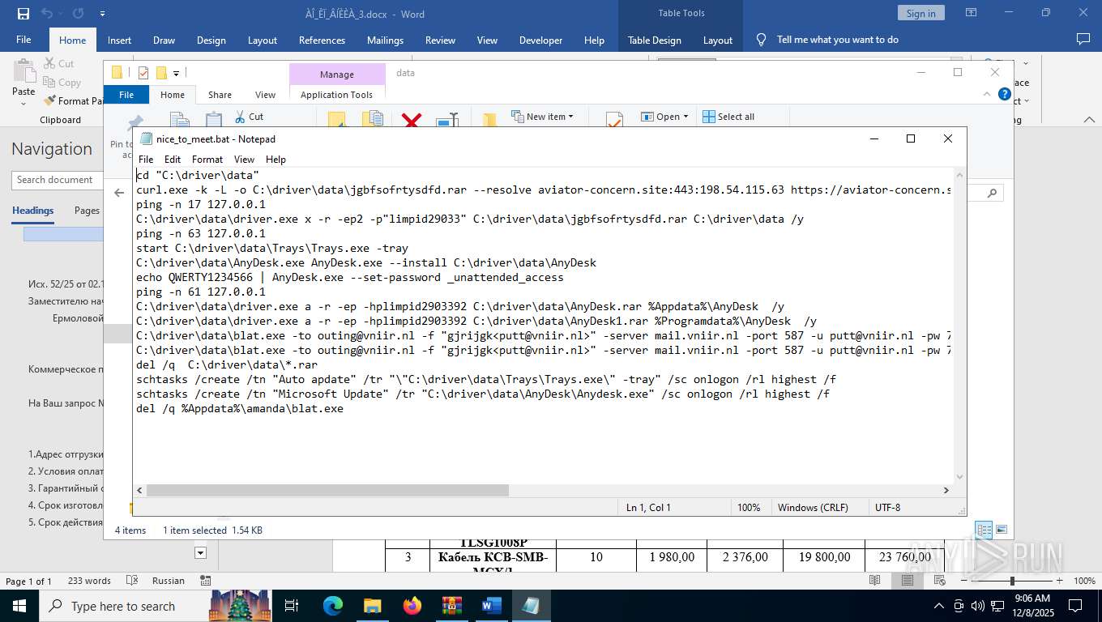The height and width of the screenshot is (622, 1102).
Task: Click the Move to icon in Explorer ribbon
Action: pos(337,121)
